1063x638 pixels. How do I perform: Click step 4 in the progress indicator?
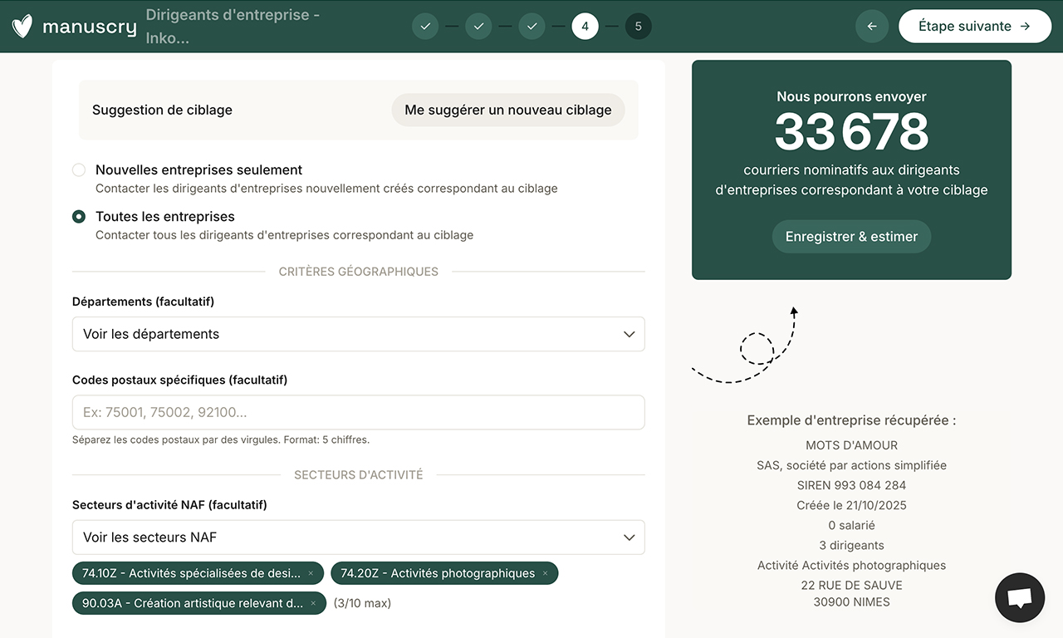[585, 26]
